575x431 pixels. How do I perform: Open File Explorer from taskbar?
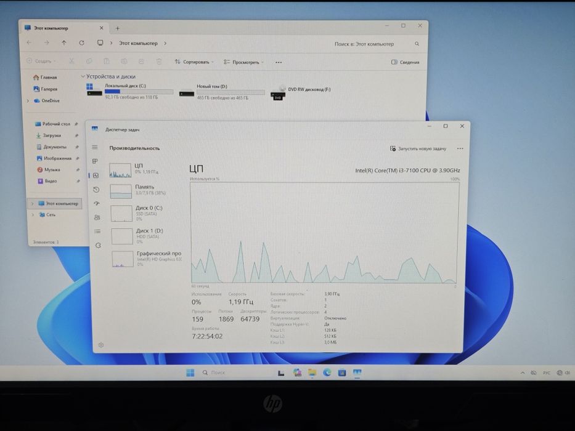click(312, 373)
